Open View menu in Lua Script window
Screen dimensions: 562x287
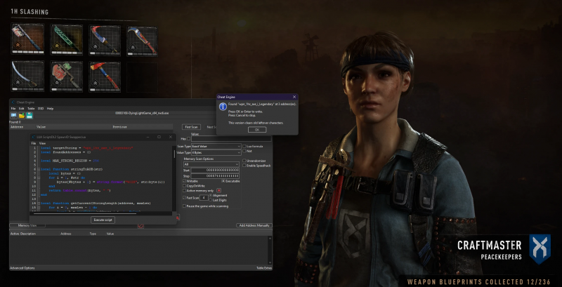tap(42, 143)
